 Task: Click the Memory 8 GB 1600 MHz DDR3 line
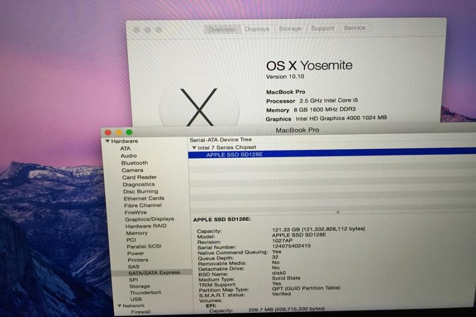coord(311,110)
